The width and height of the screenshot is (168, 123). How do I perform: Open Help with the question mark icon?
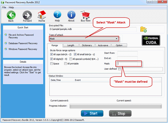coord(57,14)
